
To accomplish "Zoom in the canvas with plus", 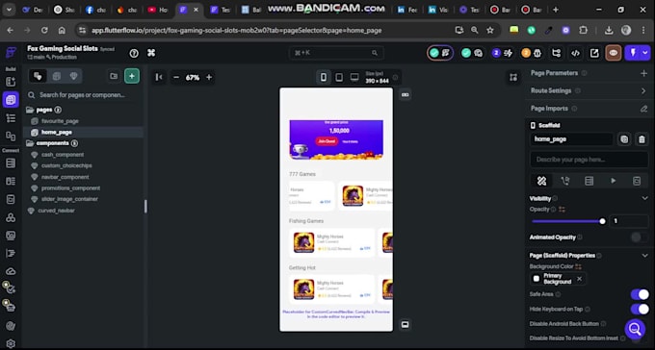I will pyautogui.click(x=209, y=77).
